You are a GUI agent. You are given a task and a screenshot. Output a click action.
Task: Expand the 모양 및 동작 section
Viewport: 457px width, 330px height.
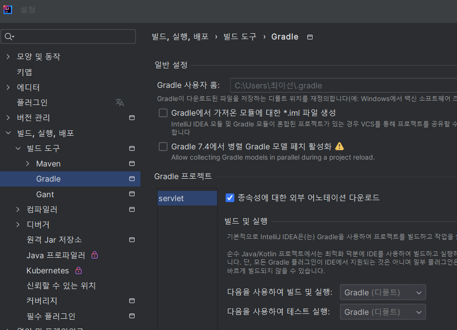[8, 57]
